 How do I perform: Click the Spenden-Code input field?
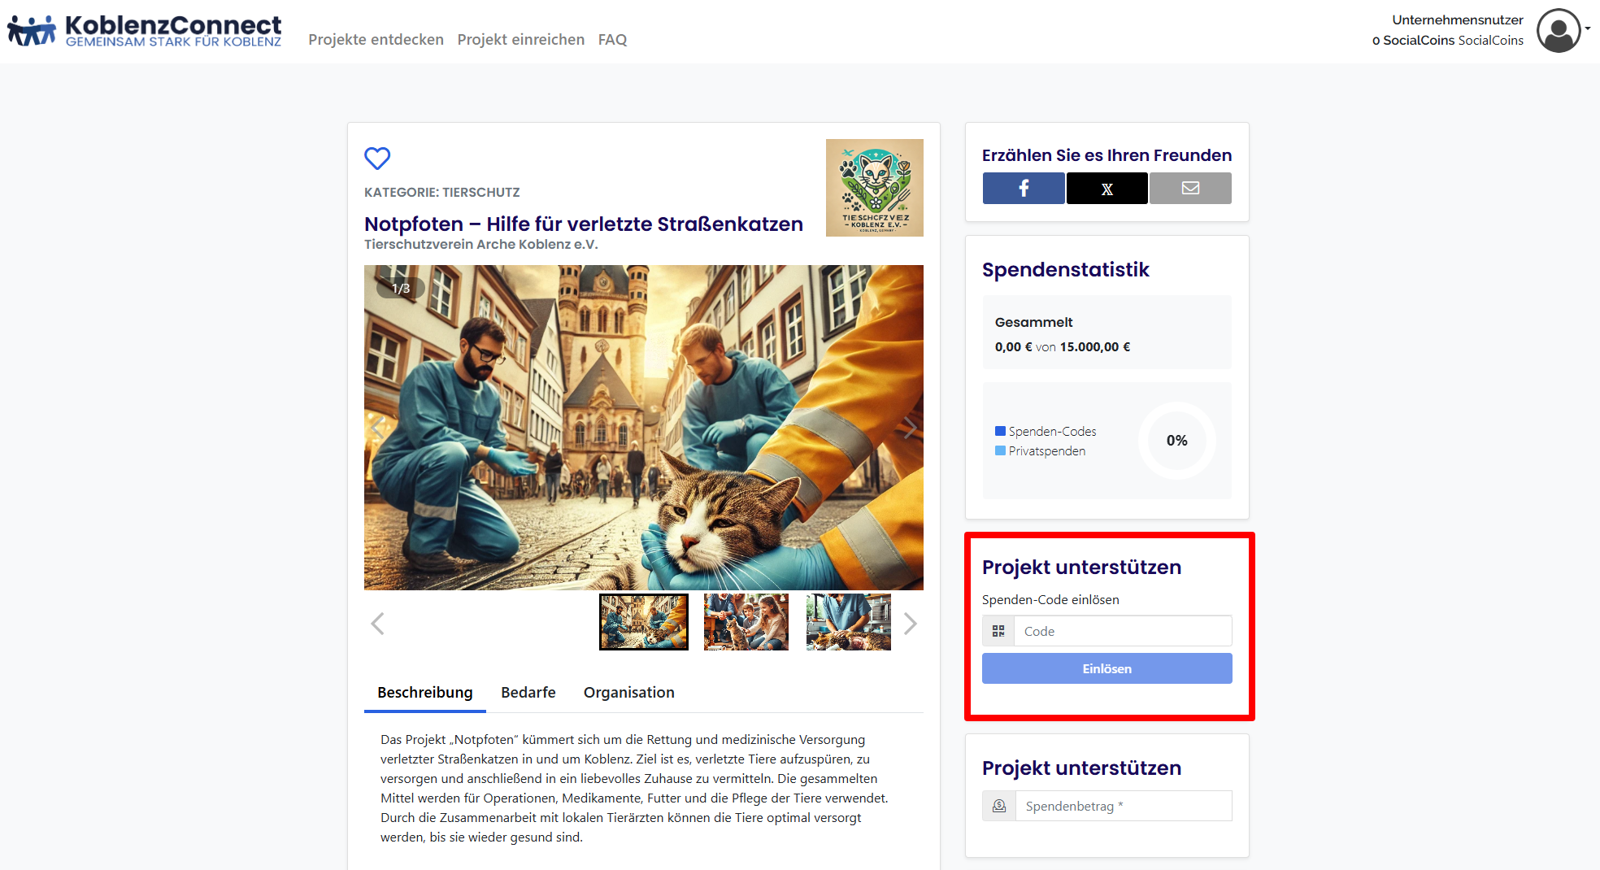[x=1122, y=631]
